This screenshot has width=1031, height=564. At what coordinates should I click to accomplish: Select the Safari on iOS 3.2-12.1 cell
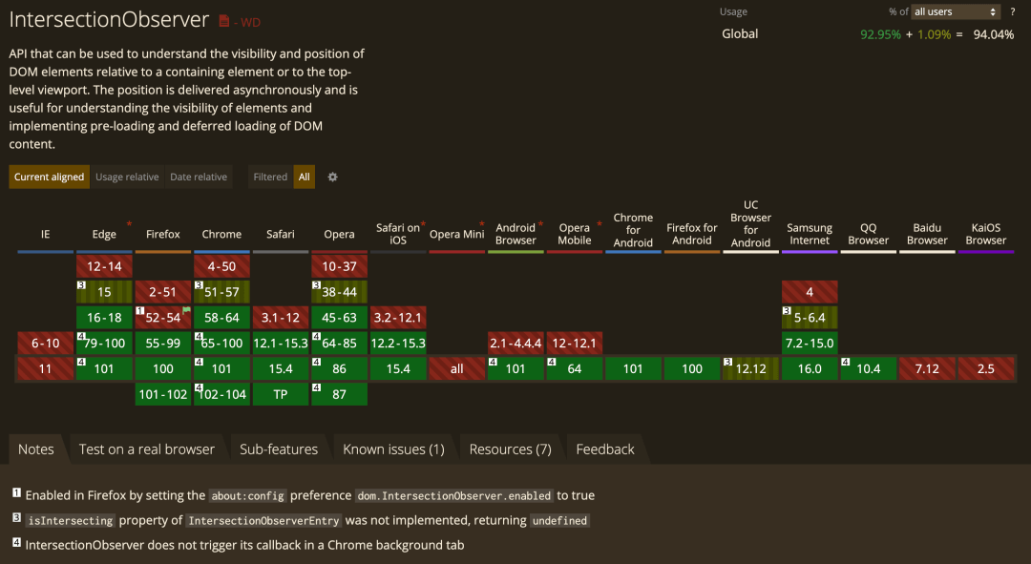(398, 318)
